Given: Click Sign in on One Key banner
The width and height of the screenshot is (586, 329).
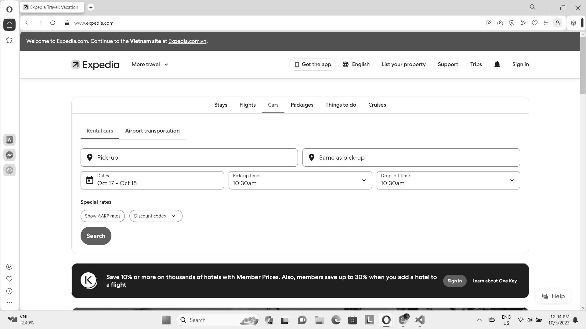Looking at the screenshot, I should coord(454,281).
